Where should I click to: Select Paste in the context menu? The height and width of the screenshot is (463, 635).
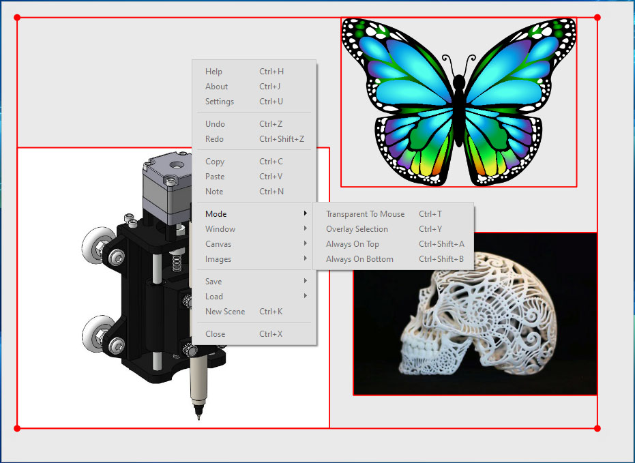point(254,177)
